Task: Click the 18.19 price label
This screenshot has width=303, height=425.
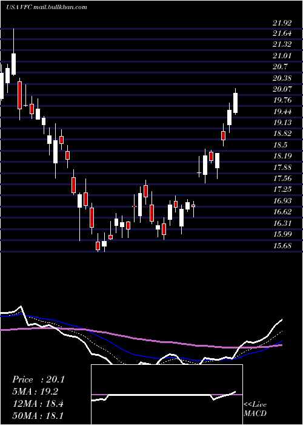Action: click(282, 156)
